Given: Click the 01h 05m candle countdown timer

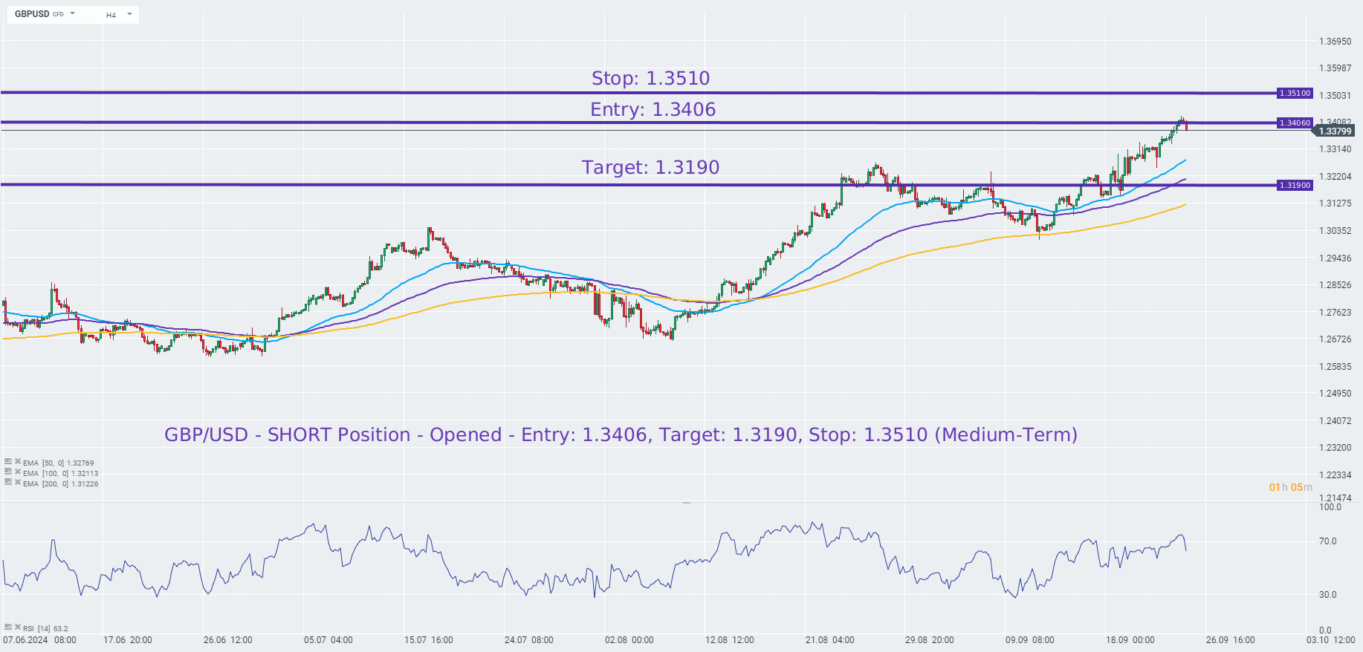Looking at the screenshot, I should click(x=1290, y=487).
